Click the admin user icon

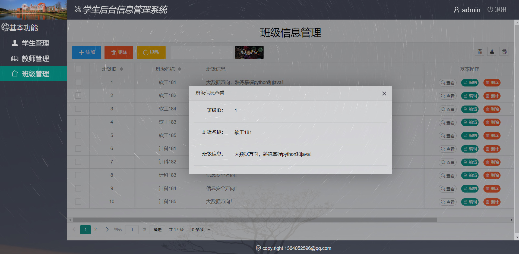pyautogui.click(x=457, y=10)
